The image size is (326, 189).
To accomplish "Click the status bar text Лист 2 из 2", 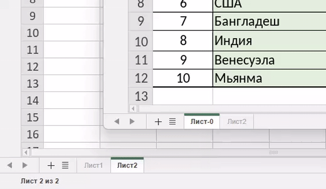I will 40,181.
